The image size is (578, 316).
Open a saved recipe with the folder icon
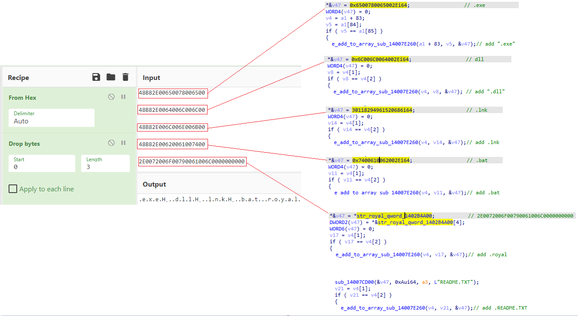tap(110, 77)
